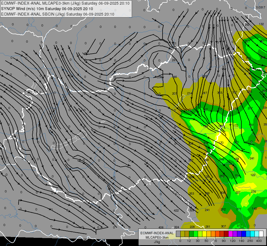Click the map value 307
Screen dimensions: 267x246
[x=223, y=226]
